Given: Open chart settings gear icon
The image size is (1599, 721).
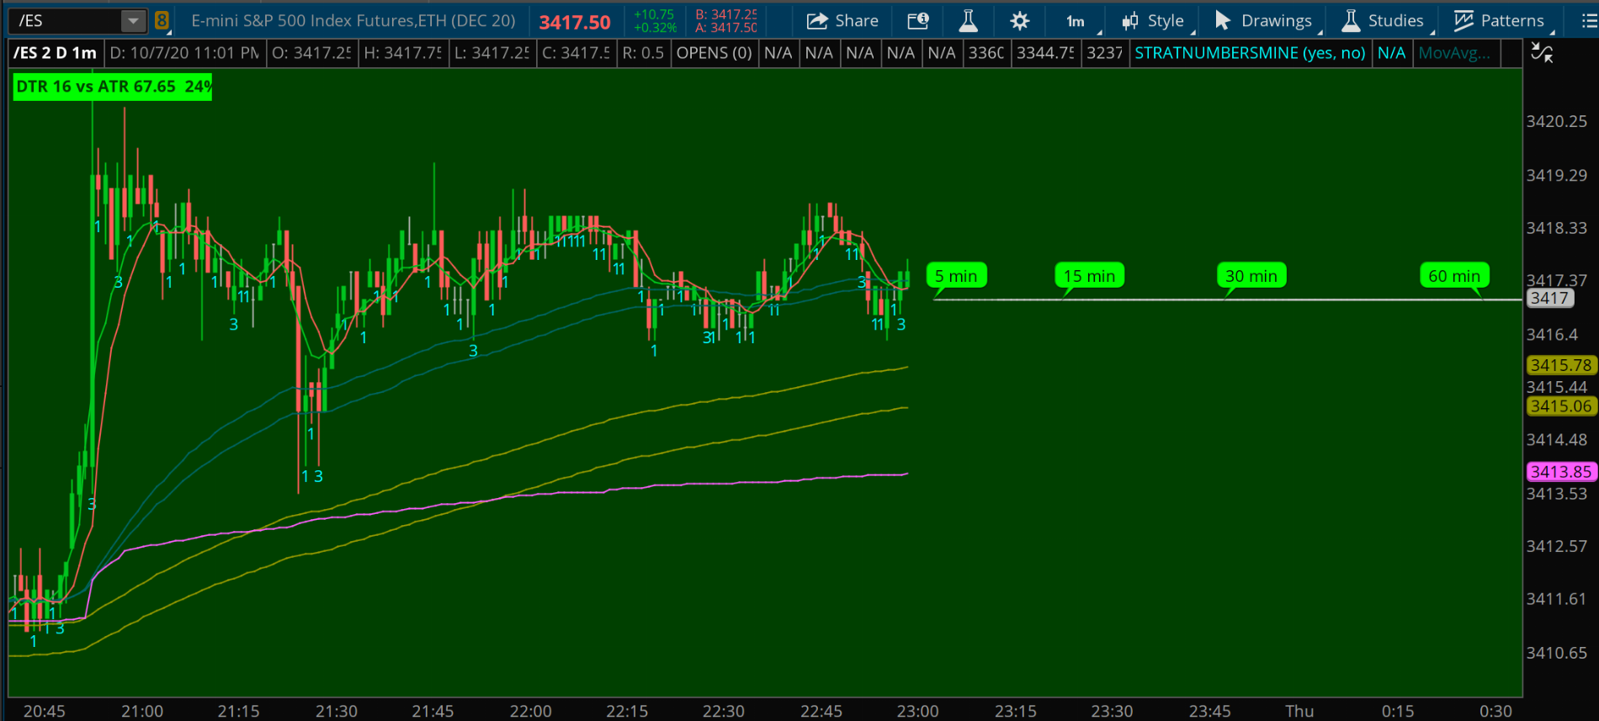Looking at the screenshot, I should click(1019, 21).
